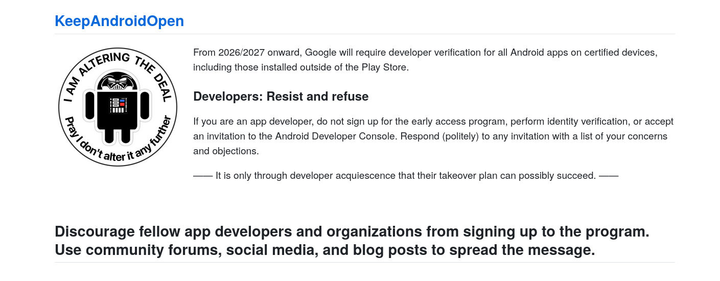
Task: Click the Vader helmet on the Android robot
Action: tap(118, 82)
